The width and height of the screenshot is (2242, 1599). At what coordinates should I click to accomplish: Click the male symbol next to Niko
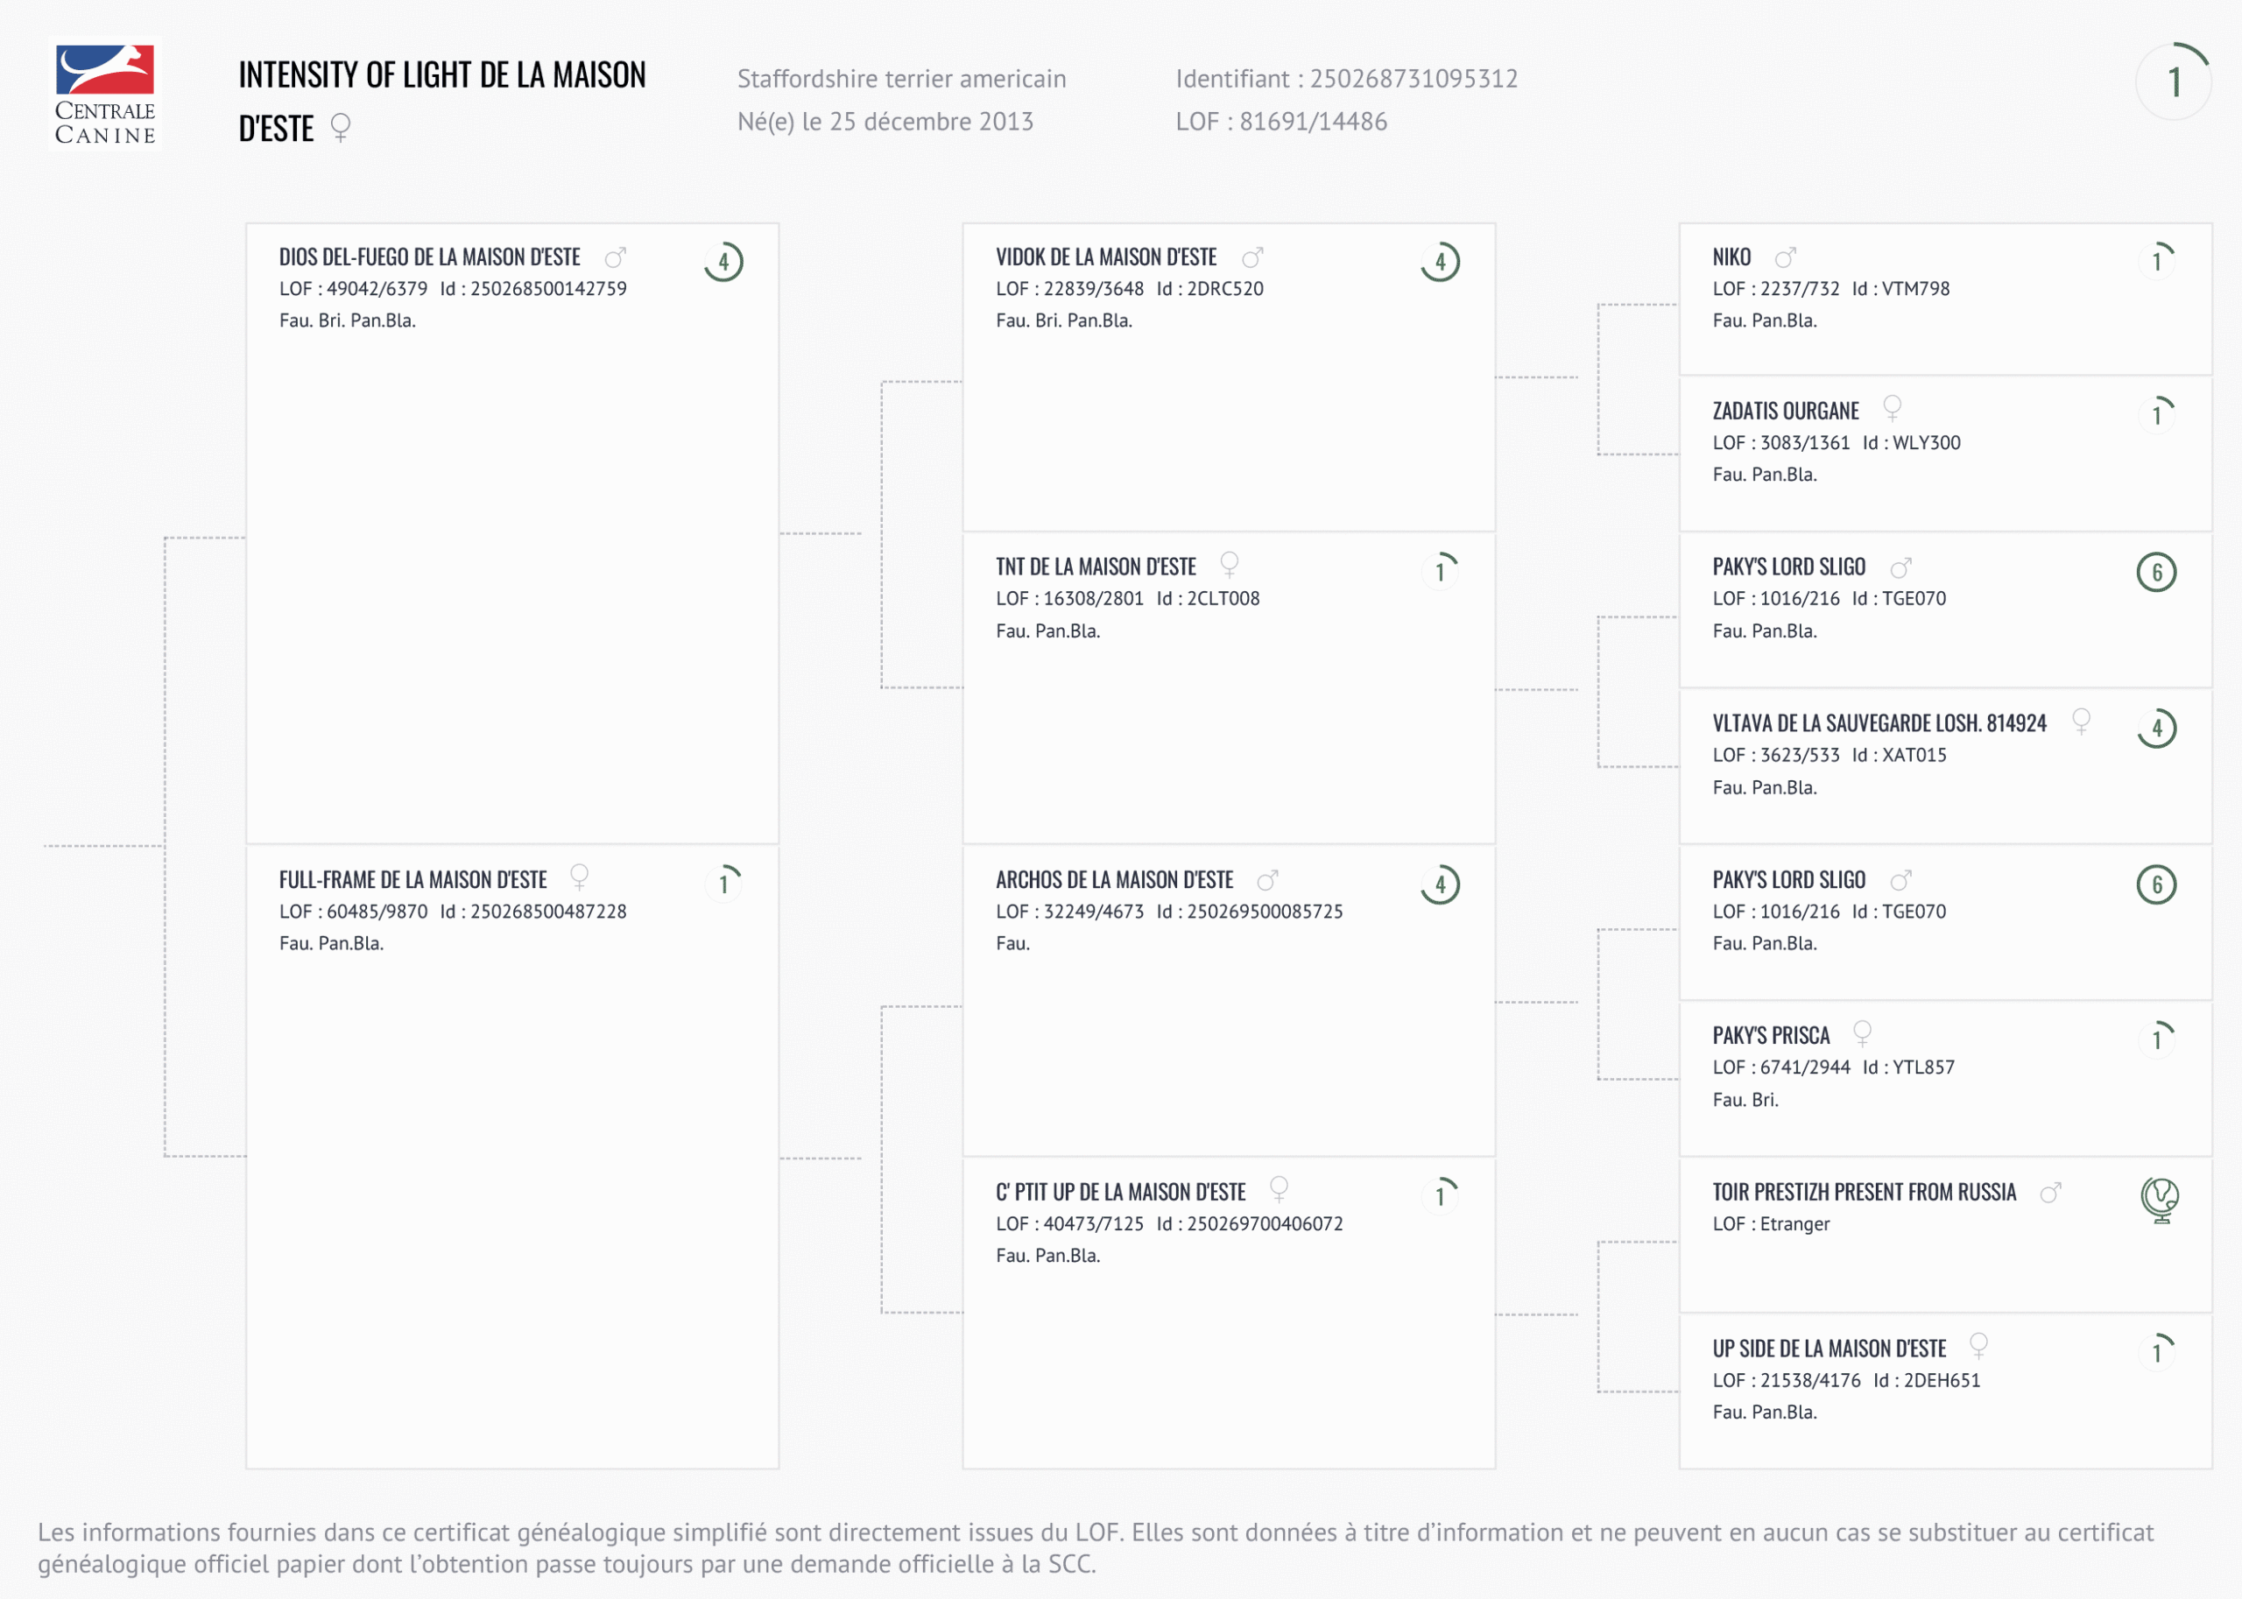click(1785, 258)
